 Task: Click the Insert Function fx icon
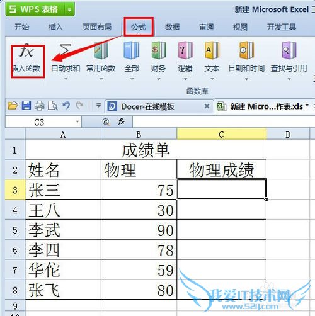point(26,51)
